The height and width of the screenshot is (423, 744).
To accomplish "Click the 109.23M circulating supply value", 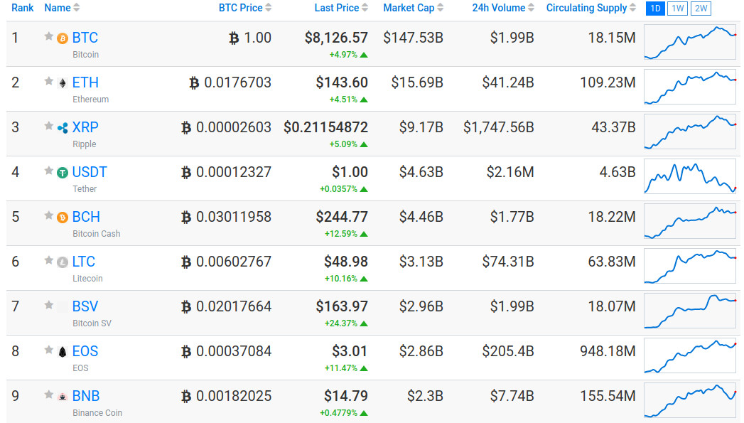I will pos(608,82).
